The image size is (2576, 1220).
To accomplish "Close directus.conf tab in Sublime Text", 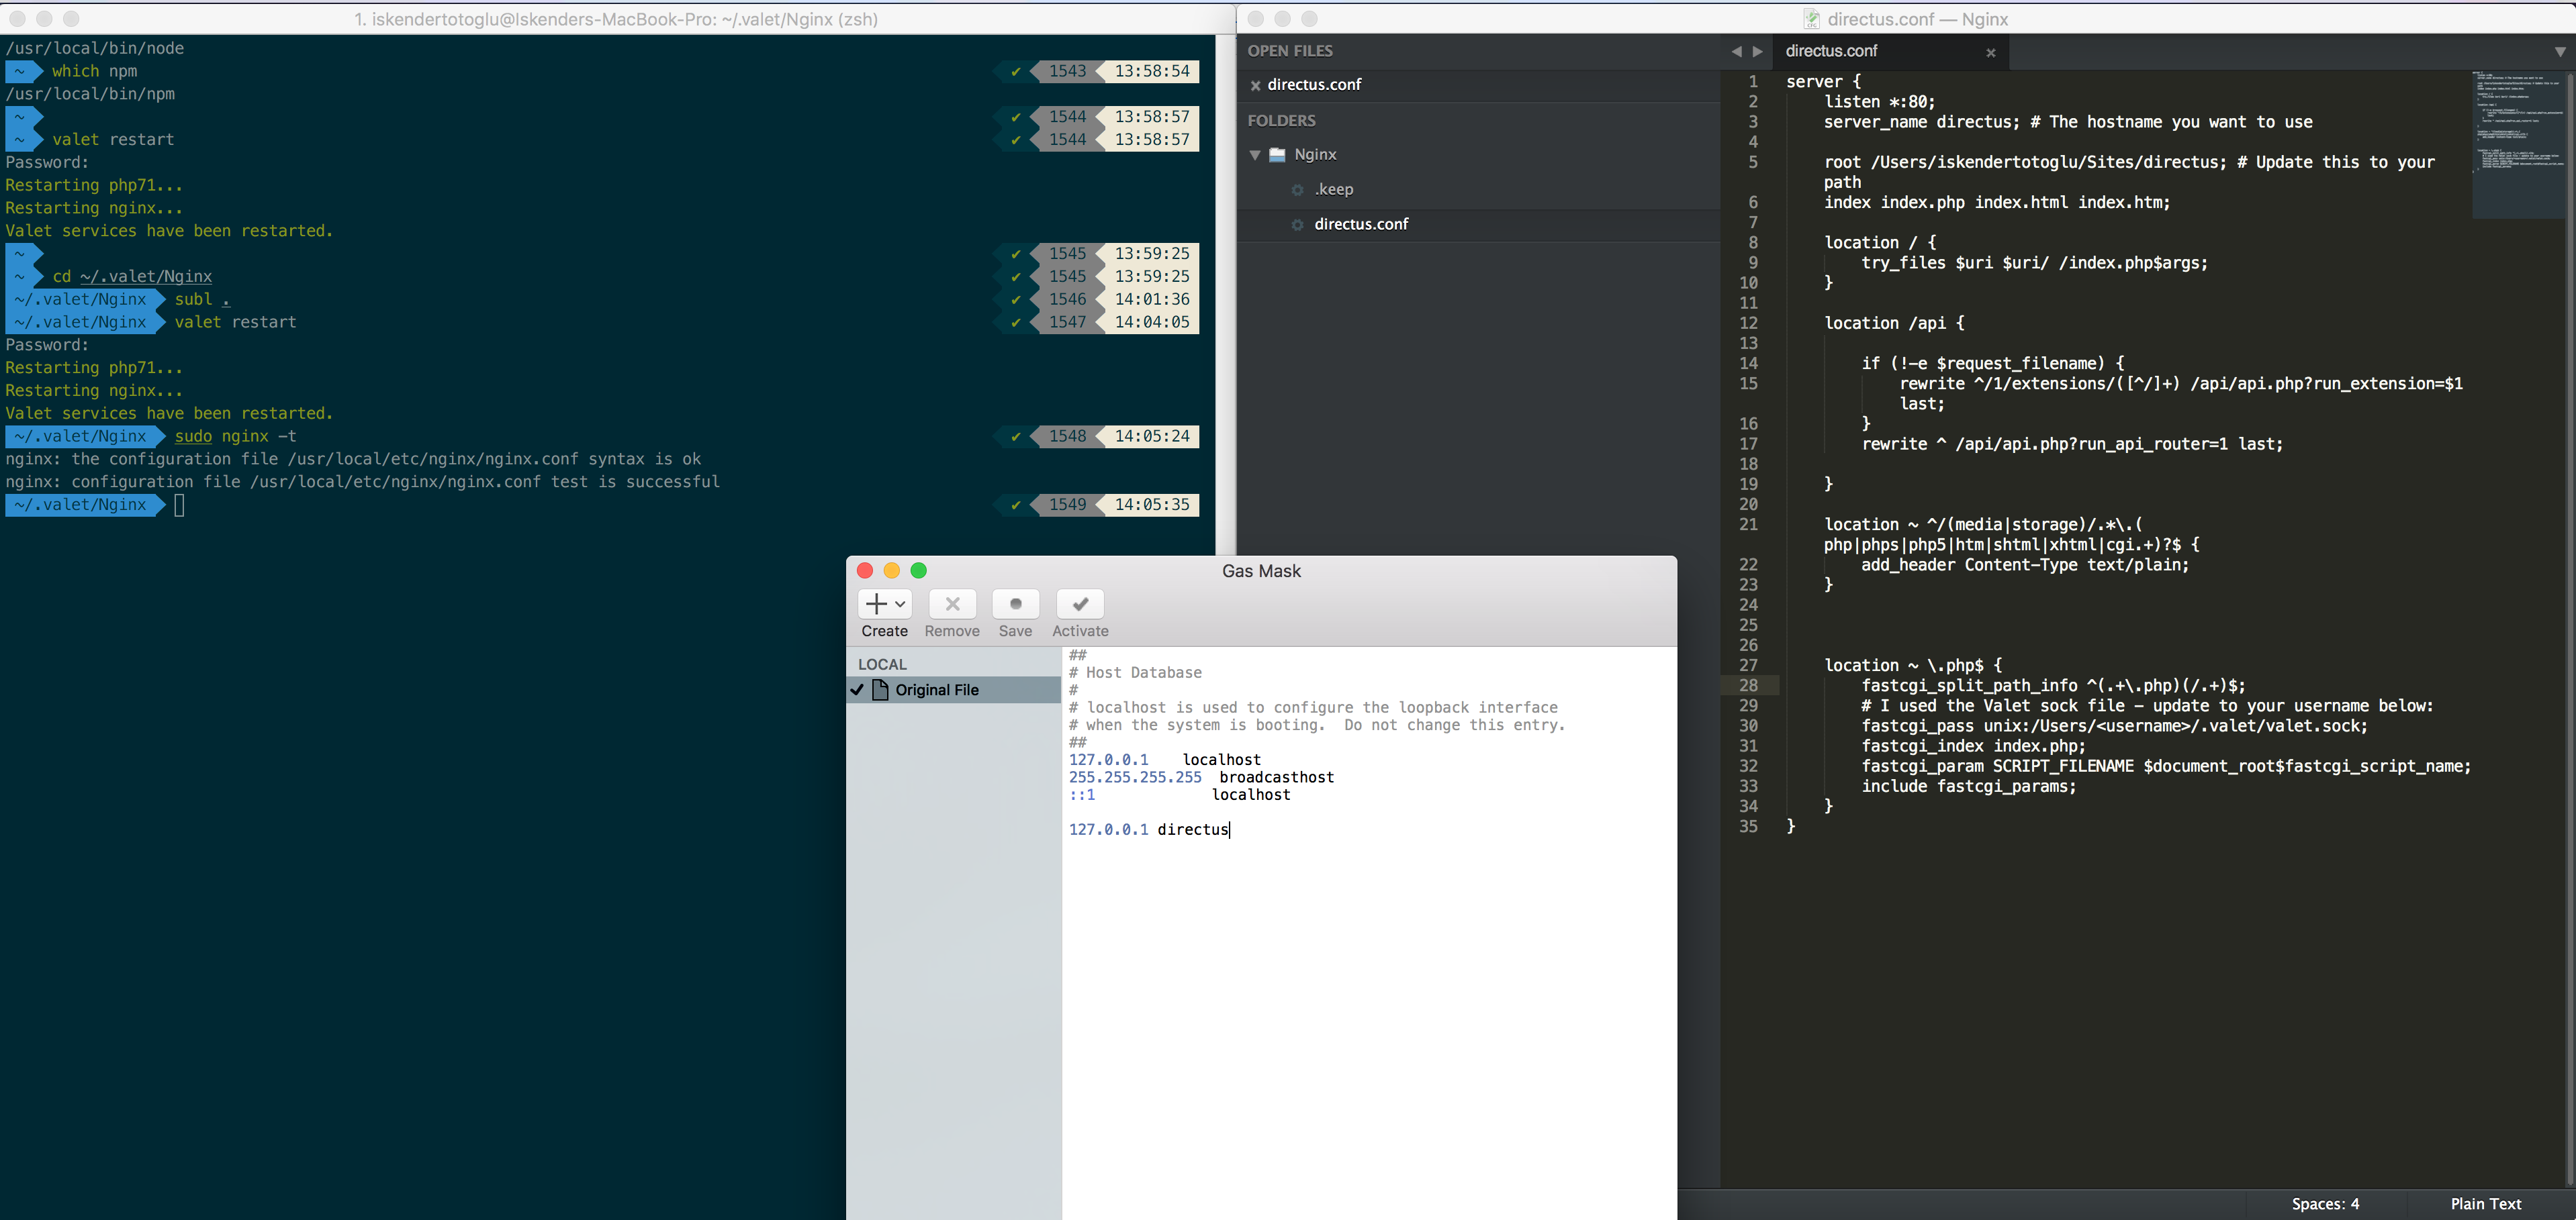I will click(x=1990, y=53).
